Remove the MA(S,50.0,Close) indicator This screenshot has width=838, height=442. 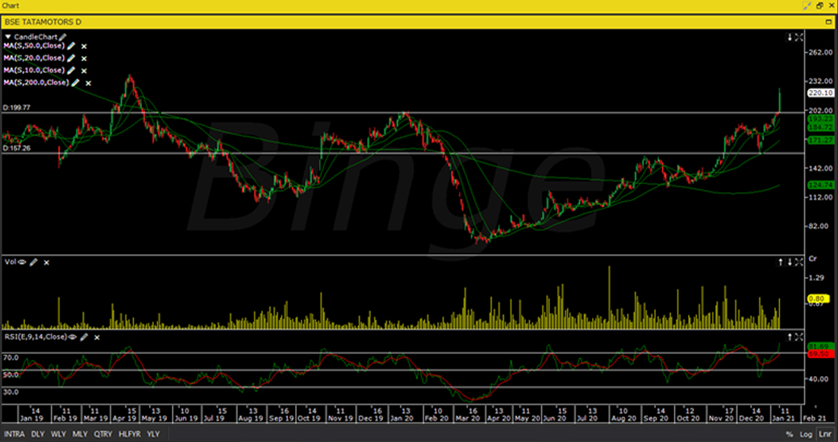pos(84,47)
